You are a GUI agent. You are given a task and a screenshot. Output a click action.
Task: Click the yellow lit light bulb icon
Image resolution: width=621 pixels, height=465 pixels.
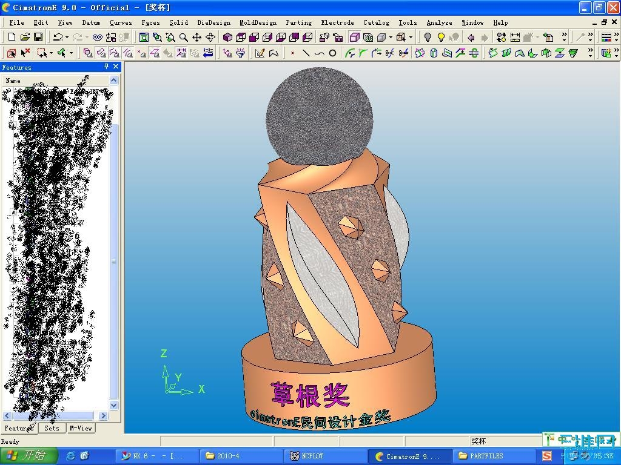pos(441,37)
